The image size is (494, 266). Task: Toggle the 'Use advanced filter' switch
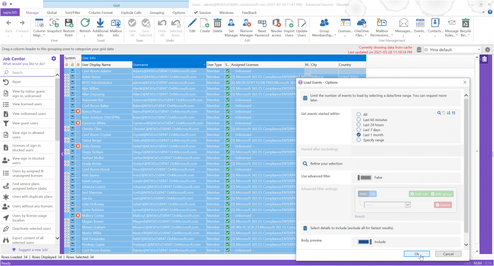364,177
